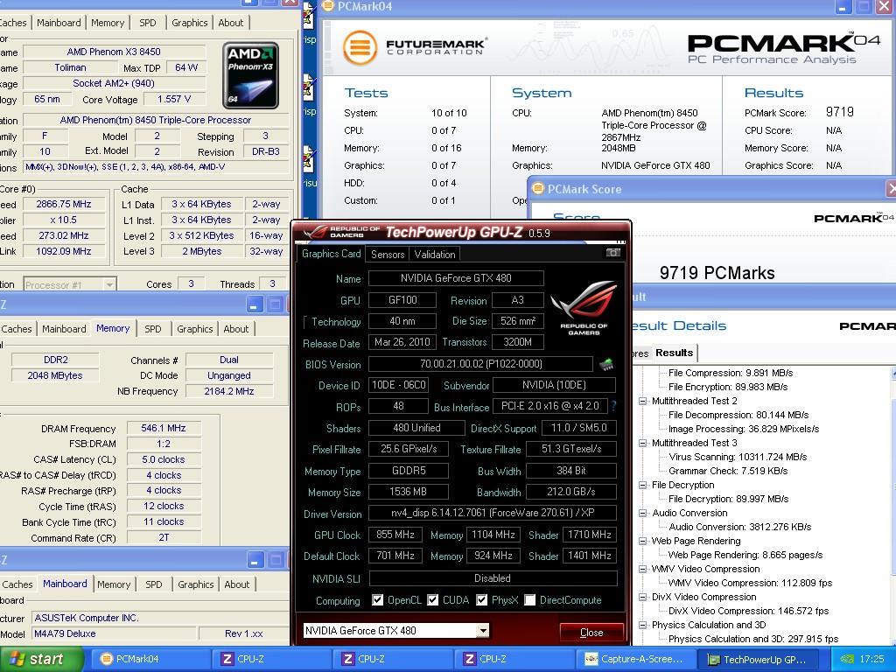Image resolution: width=896 pixels, height=672 pixels.
Task: Click the GPU-Z screenshot camera icon
Action: click(613, 253)
